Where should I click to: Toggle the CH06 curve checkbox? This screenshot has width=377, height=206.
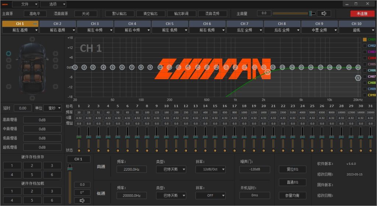point(365,70)
